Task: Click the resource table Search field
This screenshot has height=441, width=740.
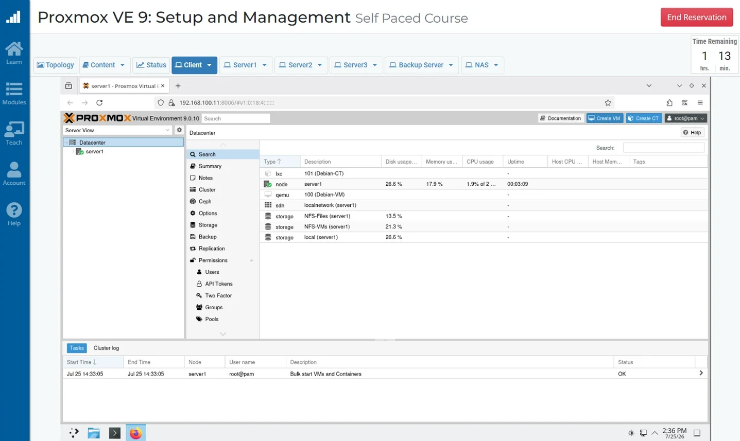Action: click(663, 148)
